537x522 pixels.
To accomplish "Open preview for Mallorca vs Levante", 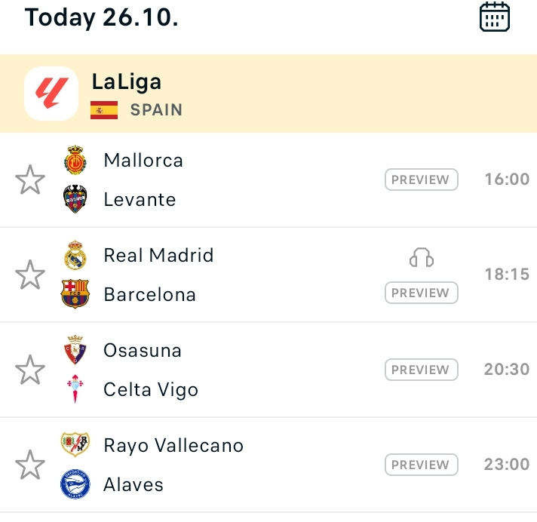I will coord(421,180).
